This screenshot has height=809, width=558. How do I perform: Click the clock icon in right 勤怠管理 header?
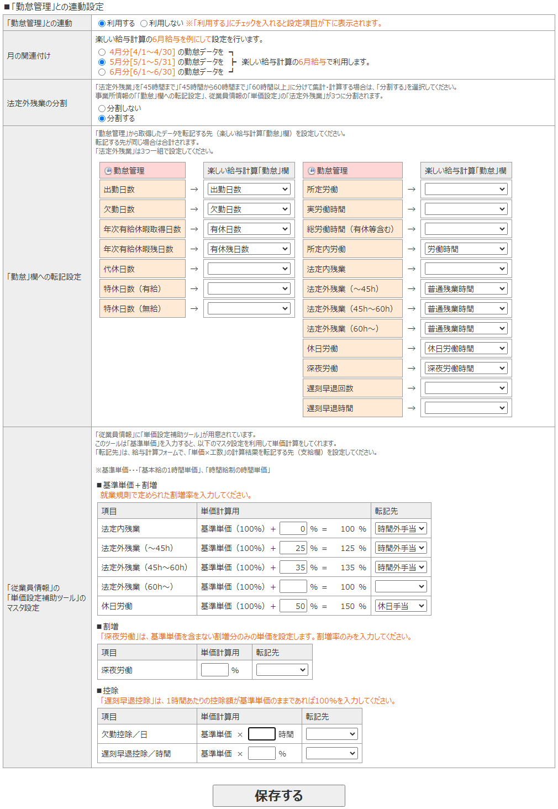pos(312,171)
